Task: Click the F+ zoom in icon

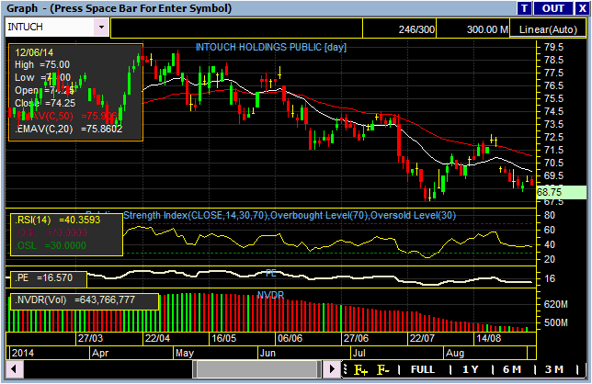Action: tap(360, 369)
